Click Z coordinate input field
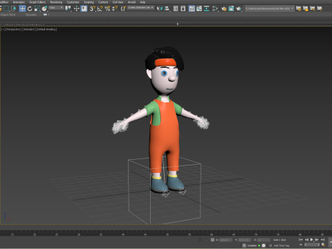This screenshot has width=332, height=249. tap(264, 240)
